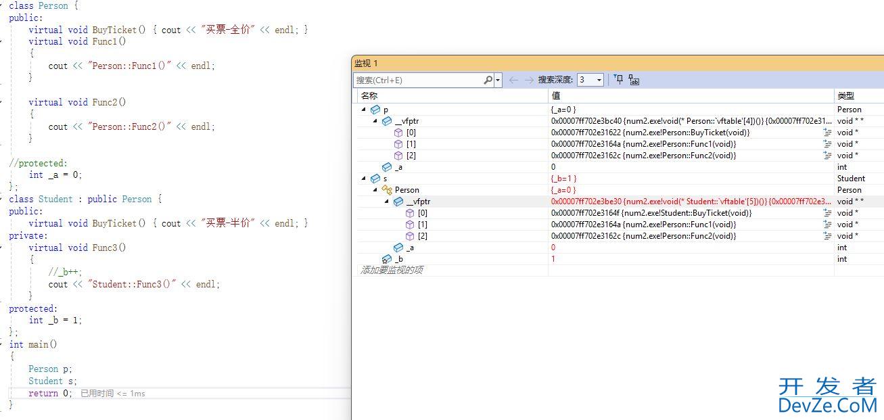The width and height of the screenshot is (884, 420).
Task: Click the Person::`vftable'[4] value cell
Action: (691, 121)
